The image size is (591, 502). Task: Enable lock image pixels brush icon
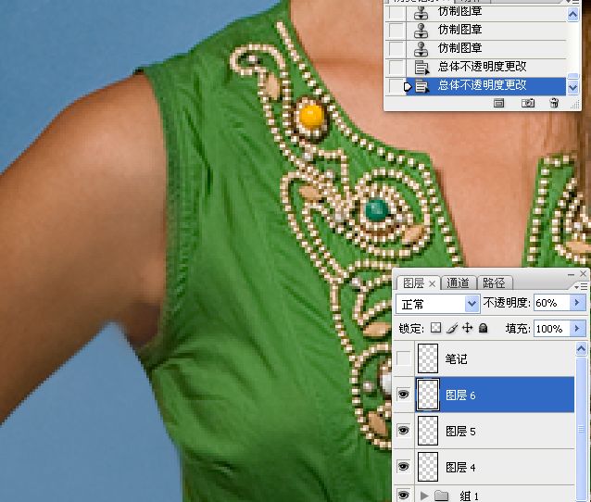(x=451, y=328)
